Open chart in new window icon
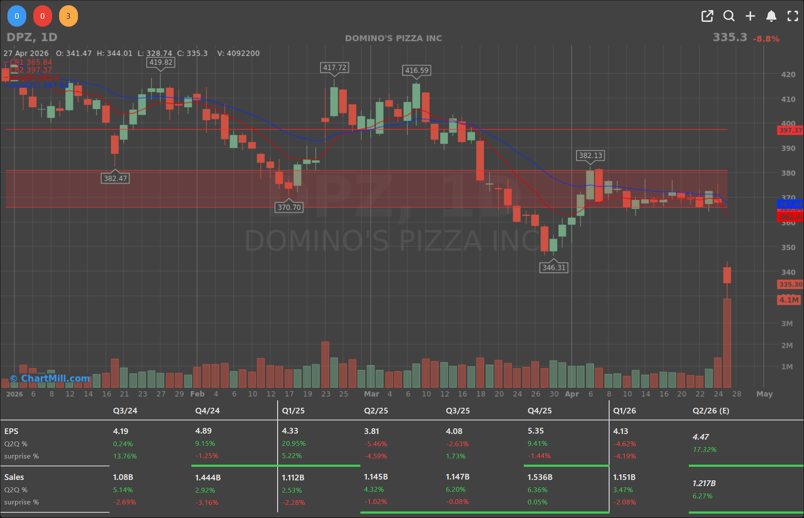804x518 pixels. click(707, 16)
